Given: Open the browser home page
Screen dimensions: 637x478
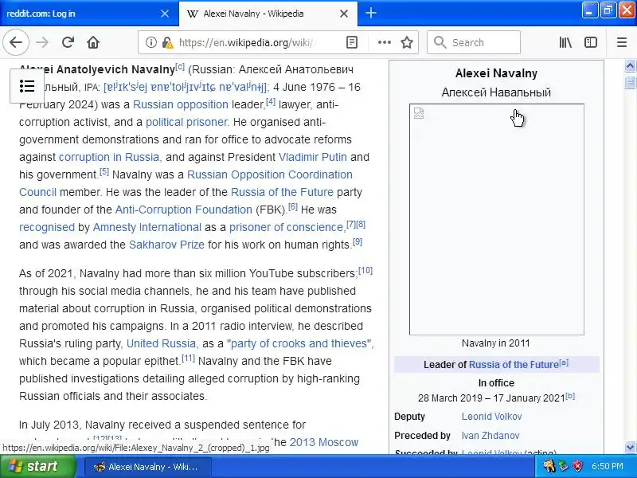Looking at the screenshot, I should click(93, 42).
